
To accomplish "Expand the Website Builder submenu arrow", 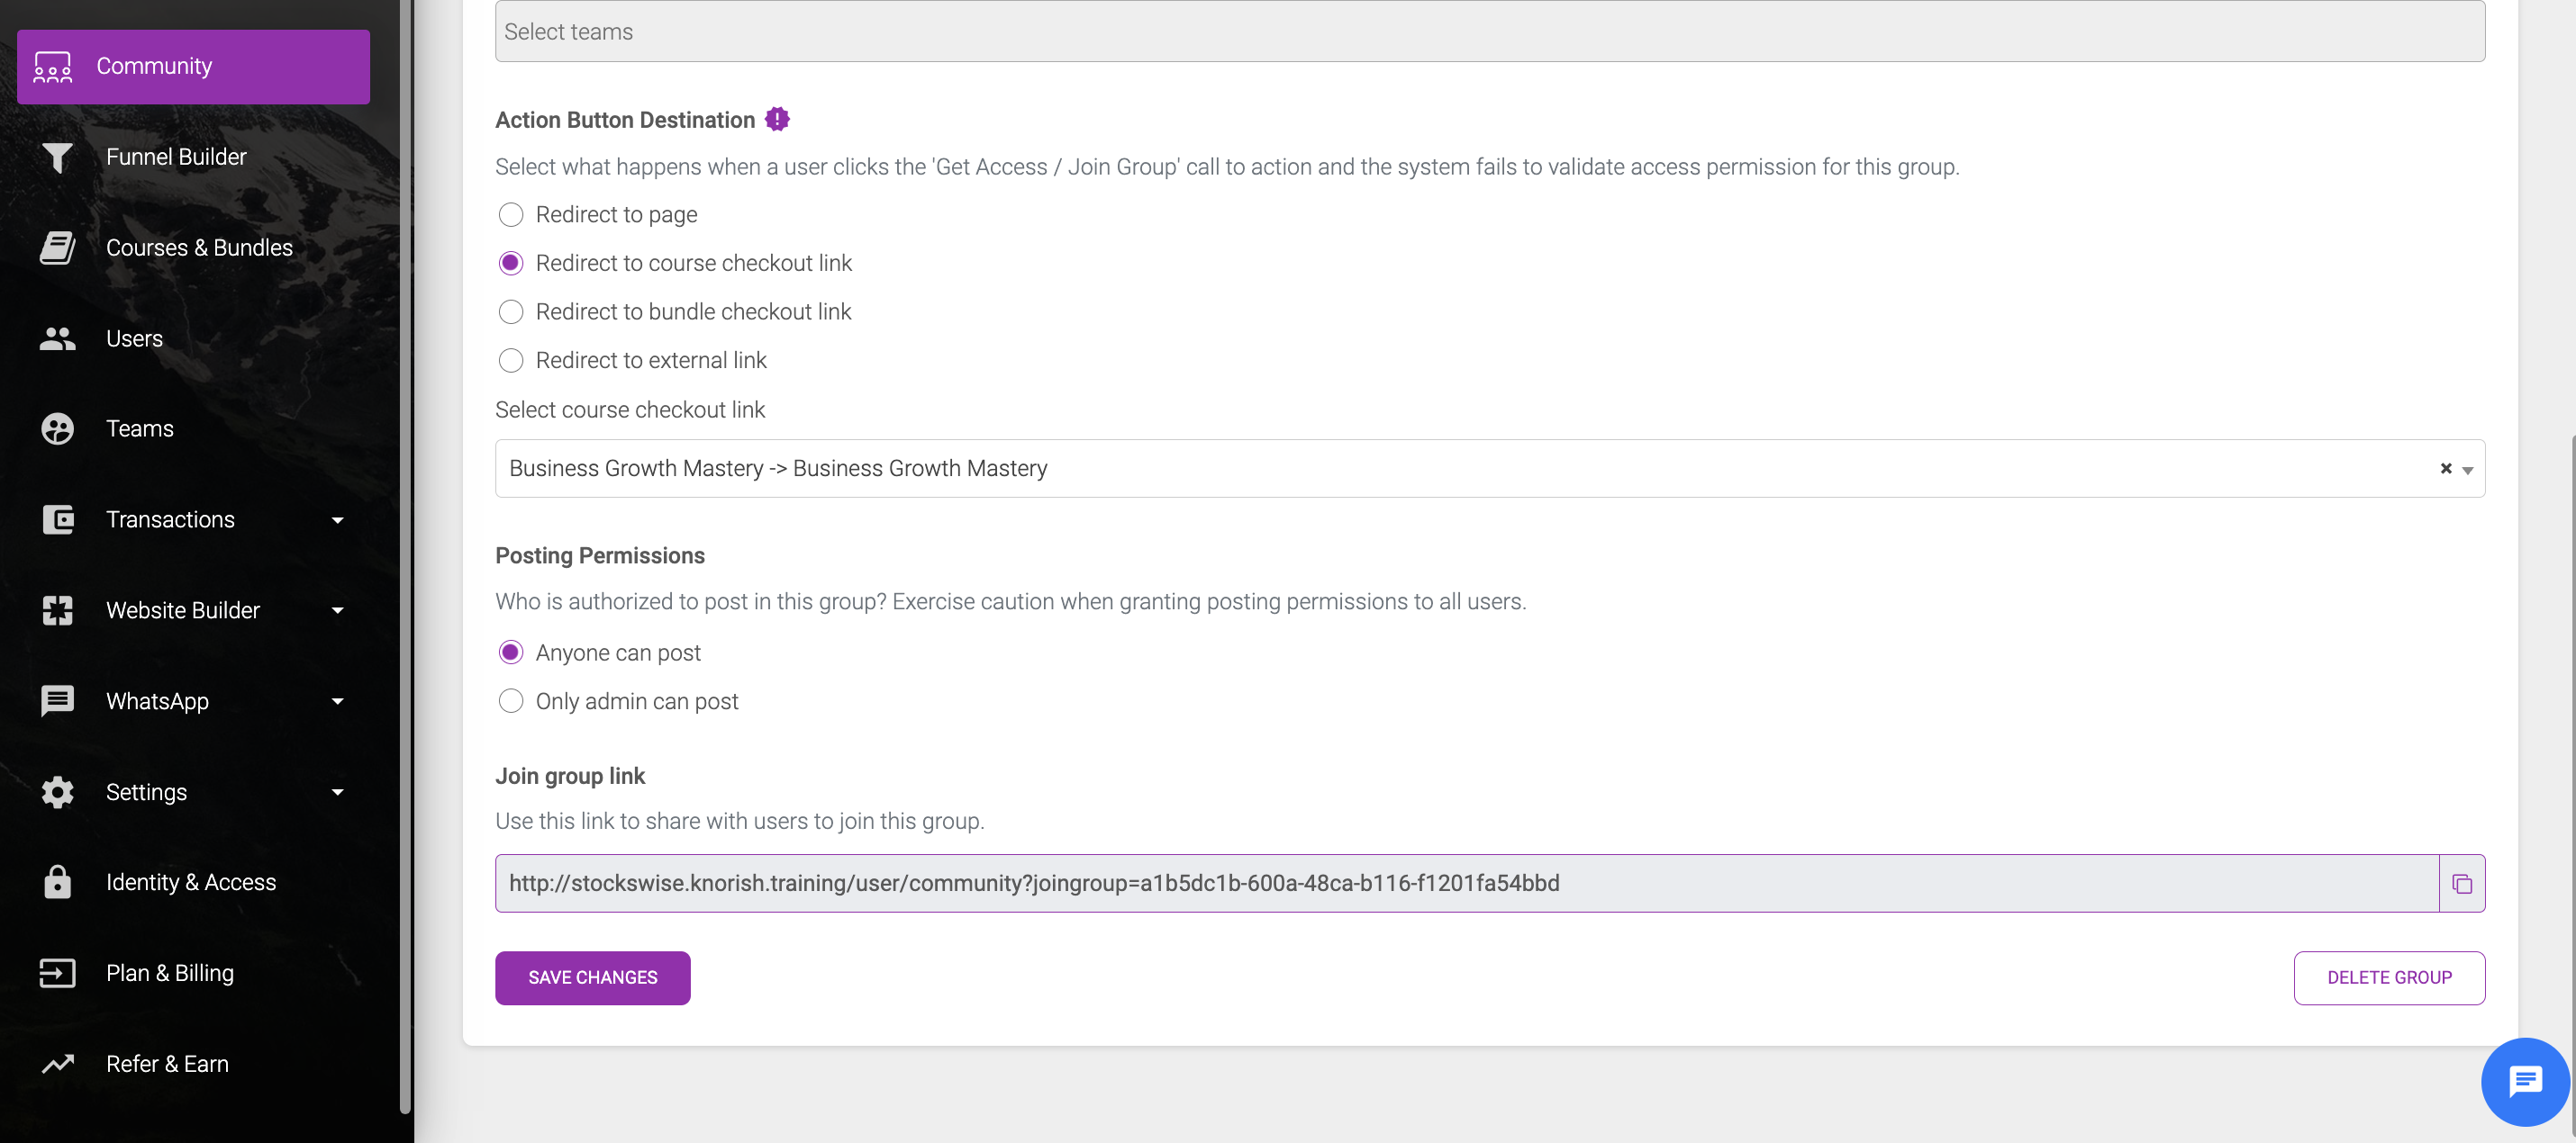I will click(x=337, y=610).
